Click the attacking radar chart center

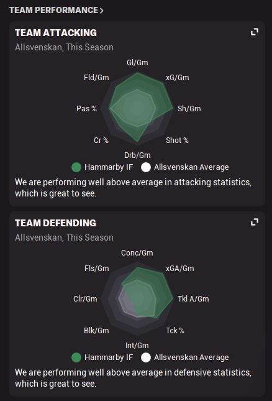tap(137, 108)
